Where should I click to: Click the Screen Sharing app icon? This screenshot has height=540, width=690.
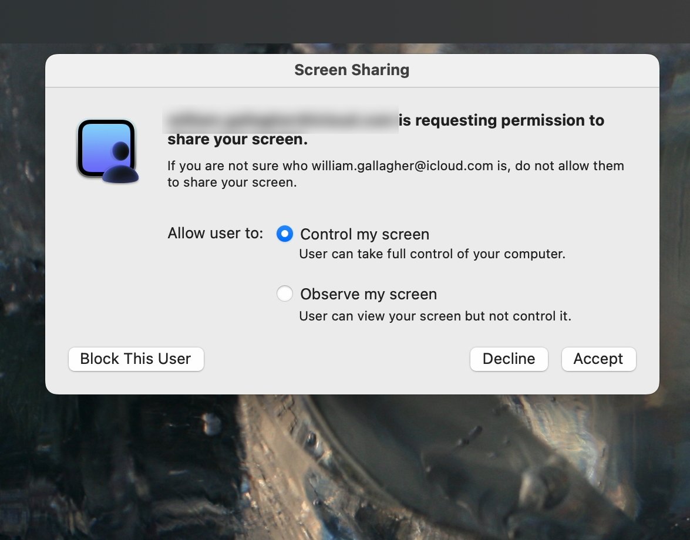[107, 150]
